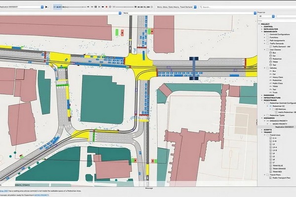Select the TRAM vehicle type icon
Screen dimensions: 296x197
[x=270, y=86]
